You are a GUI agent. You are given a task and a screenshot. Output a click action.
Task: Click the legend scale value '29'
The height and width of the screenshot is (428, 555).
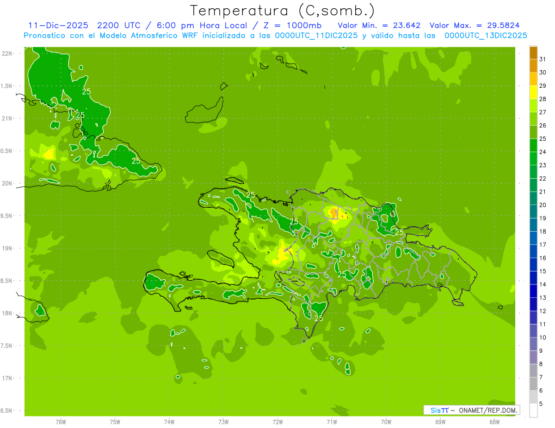(x=543, y=86)
